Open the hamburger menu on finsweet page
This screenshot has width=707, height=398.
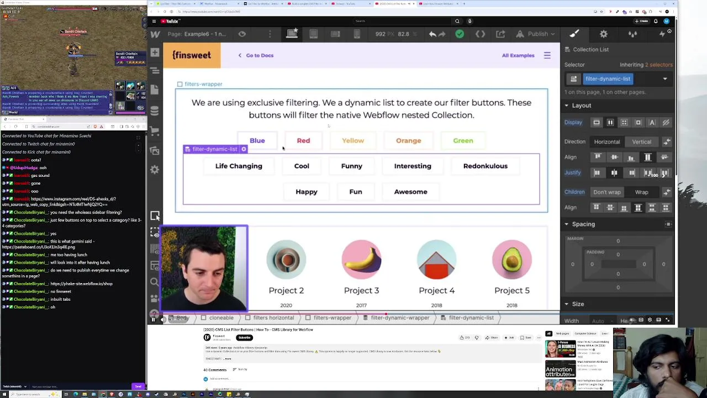coord(547,55)
